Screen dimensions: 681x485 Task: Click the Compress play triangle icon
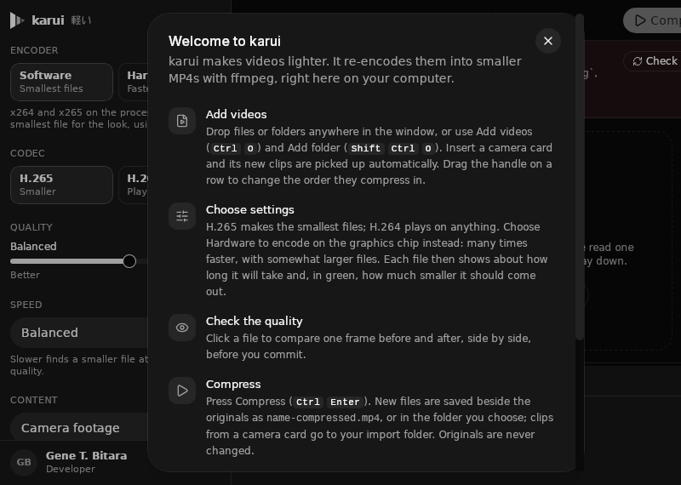point(182,391)
